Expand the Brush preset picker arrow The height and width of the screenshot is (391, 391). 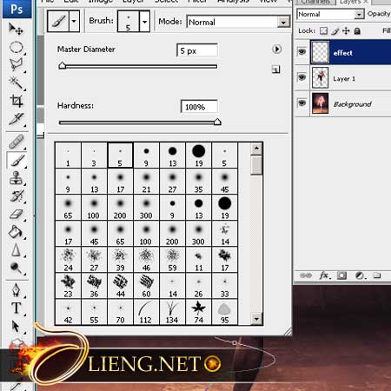pyautogui.click(x=144, y=22)
